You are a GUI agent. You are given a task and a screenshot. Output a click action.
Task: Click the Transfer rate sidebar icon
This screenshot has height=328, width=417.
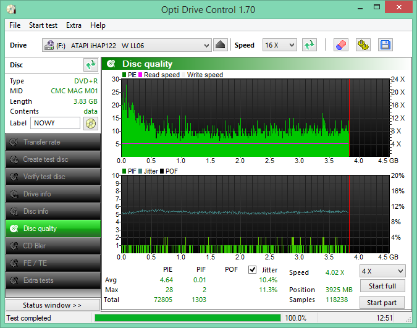[14, 142]
